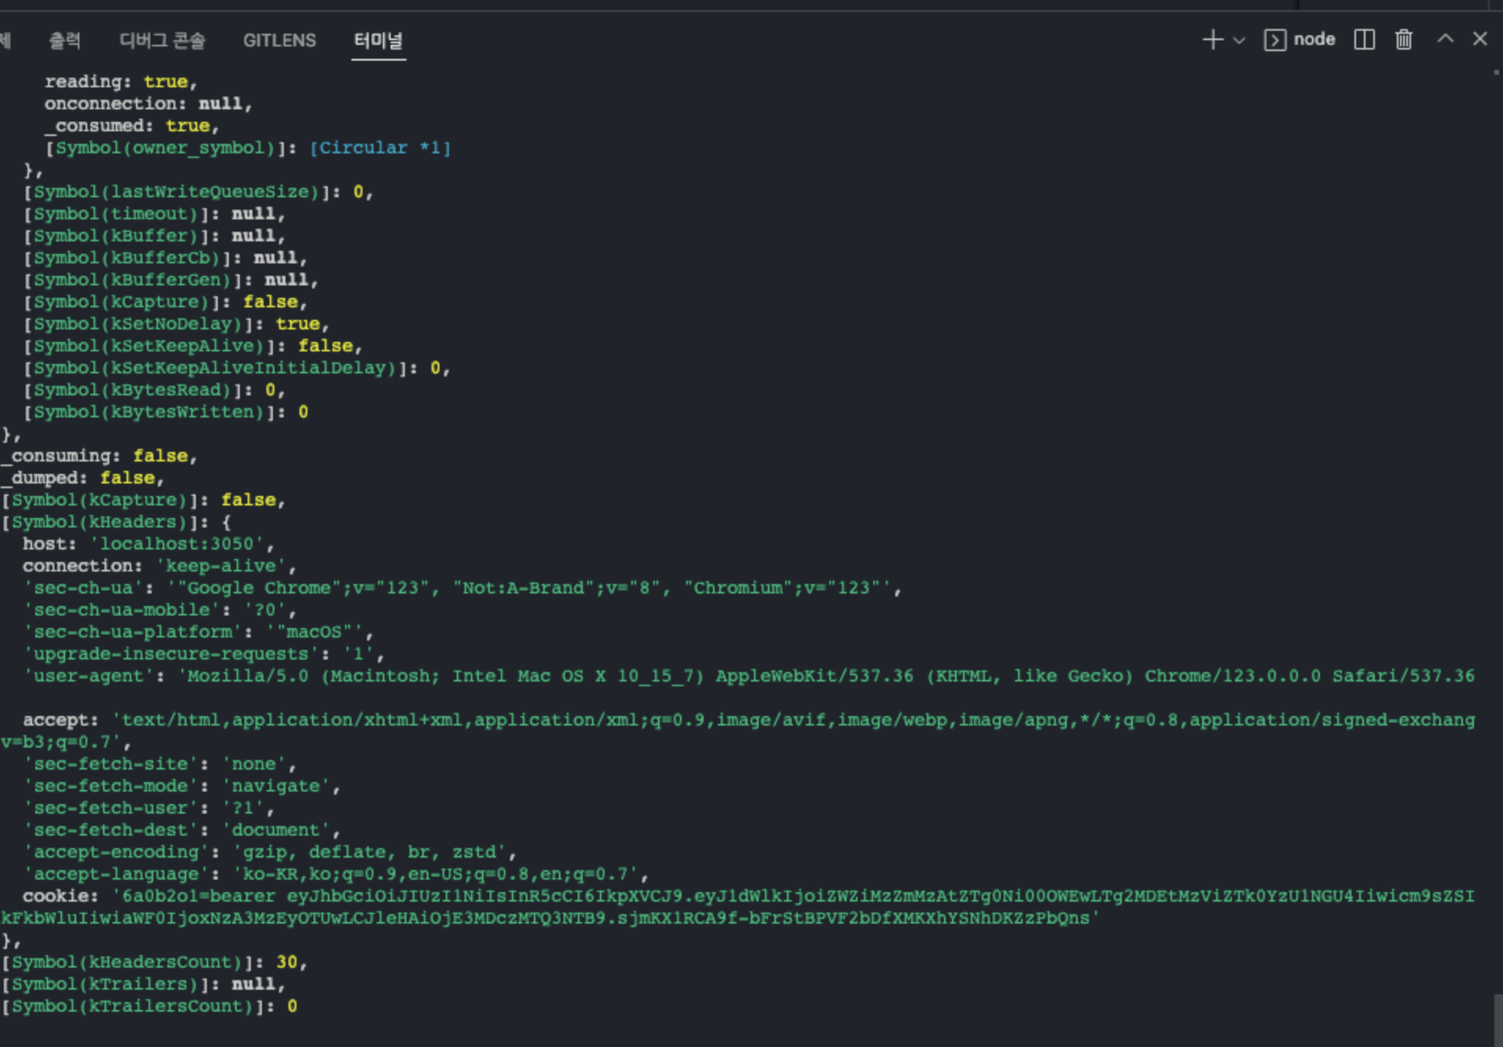Screen dimensions: 1503x1047
Task: Switch to the 출력 tab
Action: click(64, 40)
